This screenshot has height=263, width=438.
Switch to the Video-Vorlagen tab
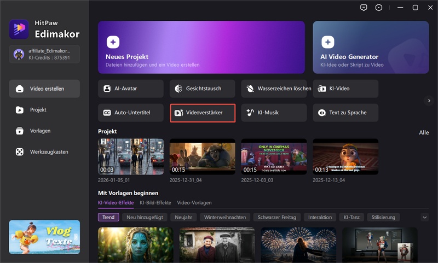point(194,202)
